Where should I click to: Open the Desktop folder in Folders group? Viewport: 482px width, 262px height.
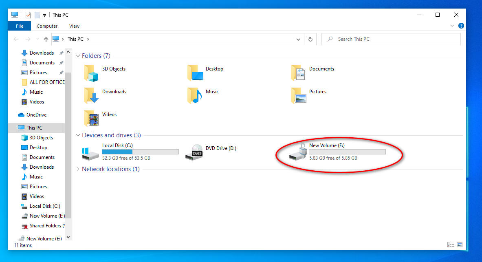point(195,73)
